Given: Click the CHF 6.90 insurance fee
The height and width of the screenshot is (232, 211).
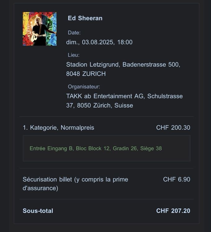Looking at the screenshot, I should pos(177,179).
